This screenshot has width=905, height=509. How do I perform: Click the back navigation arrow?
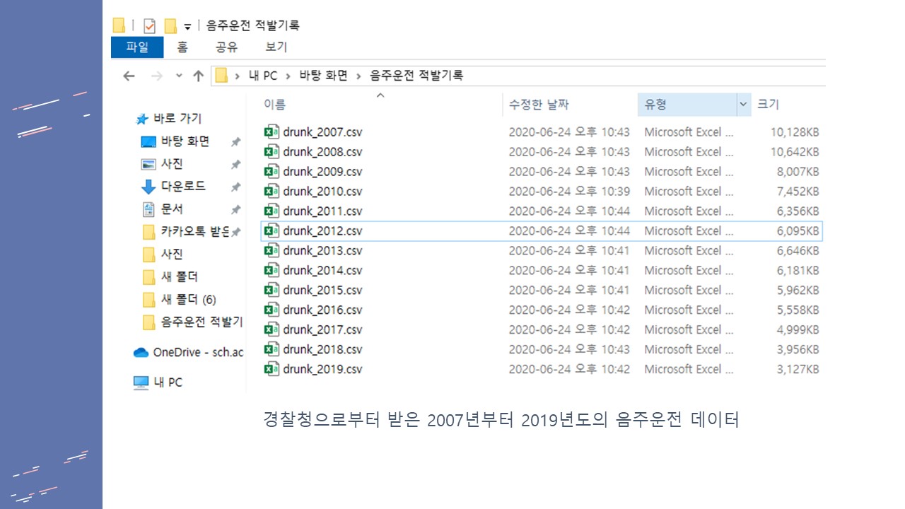pyautogui.click(x=129, y=76)
